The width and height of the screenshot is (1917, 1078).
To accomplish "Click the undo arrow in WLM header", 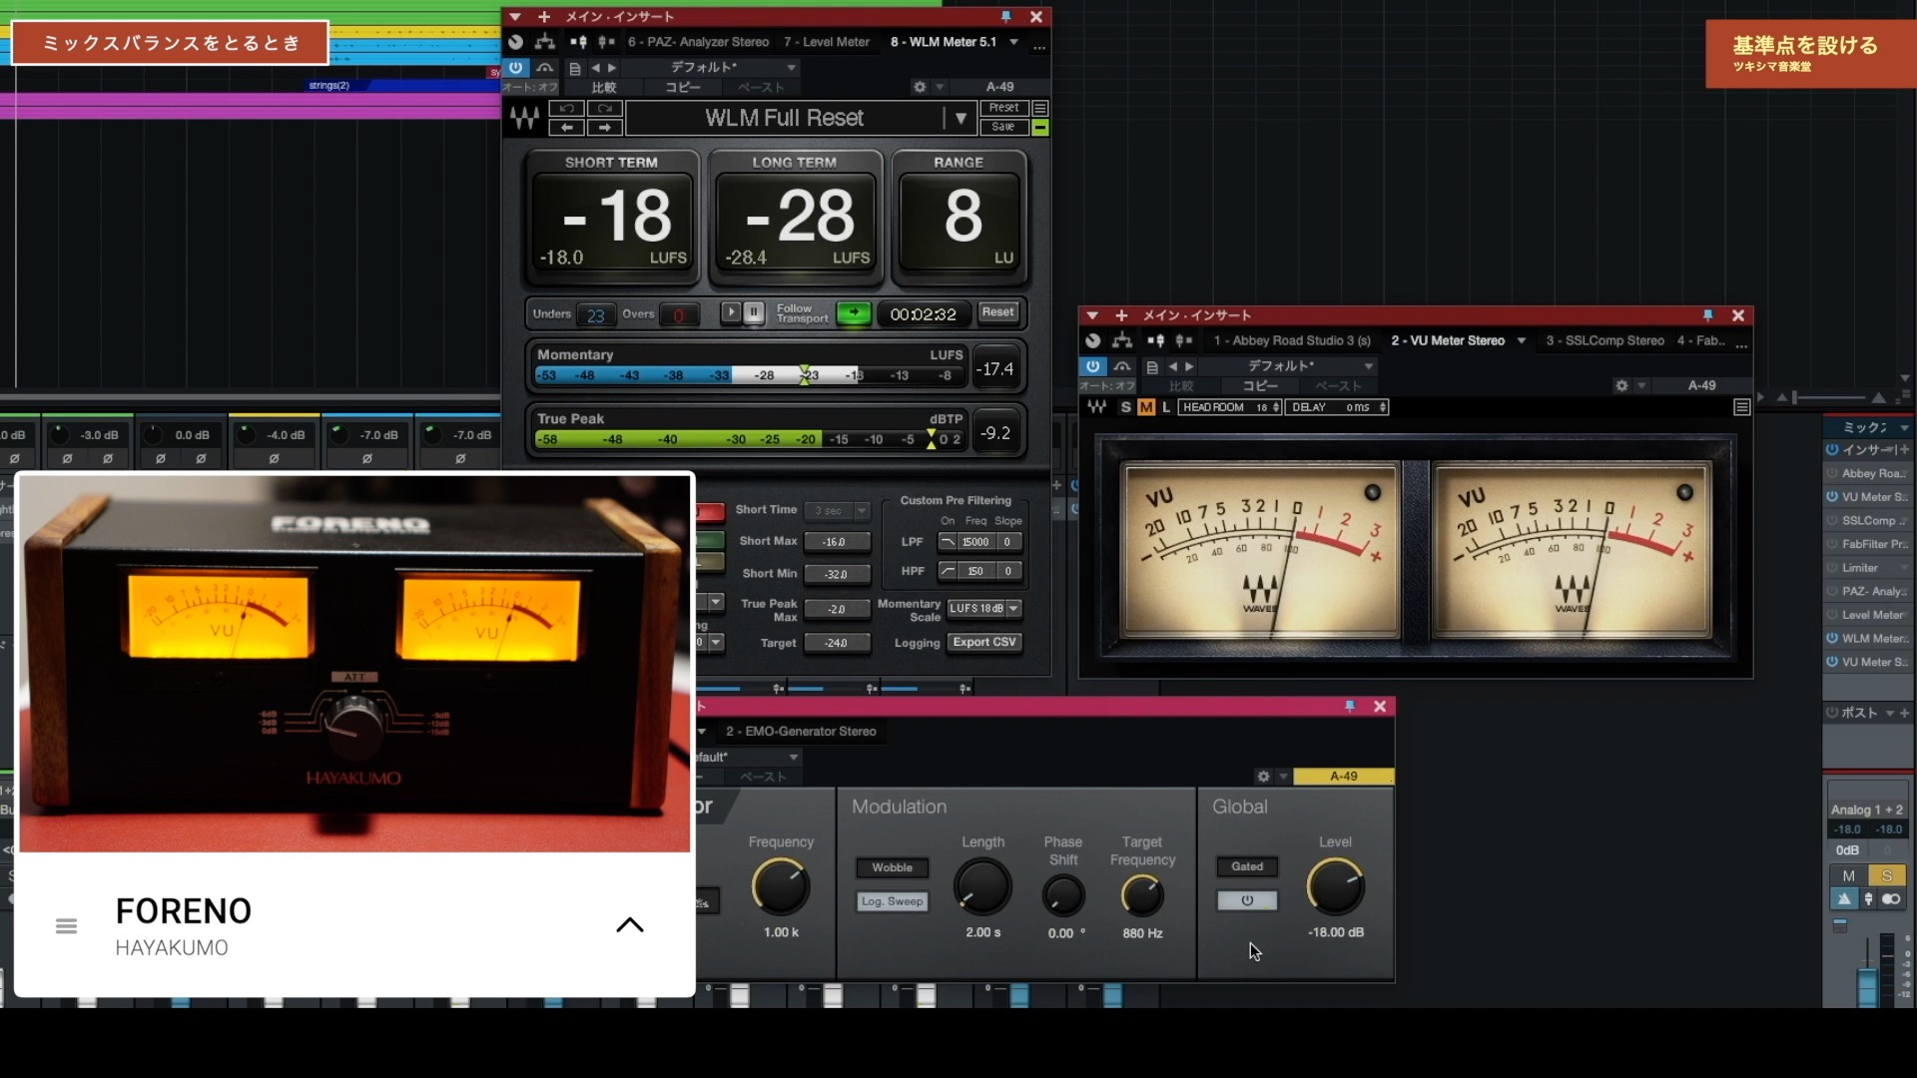I will 568,110.
